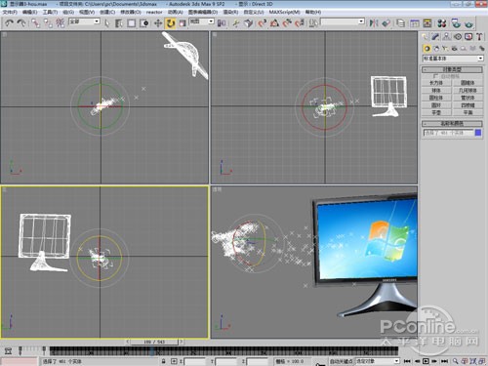Select the Lights create category icon
This screenshot has width=488, height=366.
click(445, 49)
